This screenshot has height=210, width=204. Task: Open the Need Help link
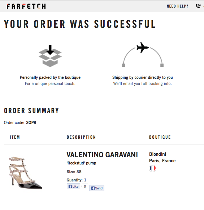[x=177, y=6]
